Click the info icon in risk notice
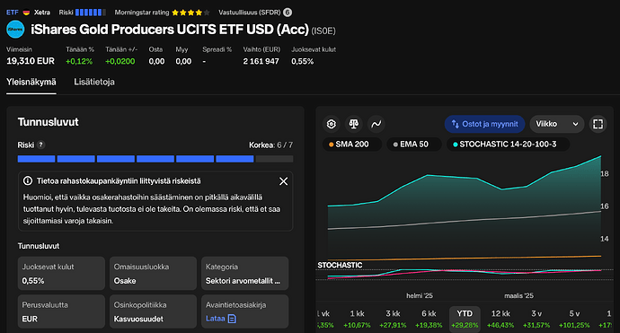Viewport: 620px width, 333px height. coord(28,181)
